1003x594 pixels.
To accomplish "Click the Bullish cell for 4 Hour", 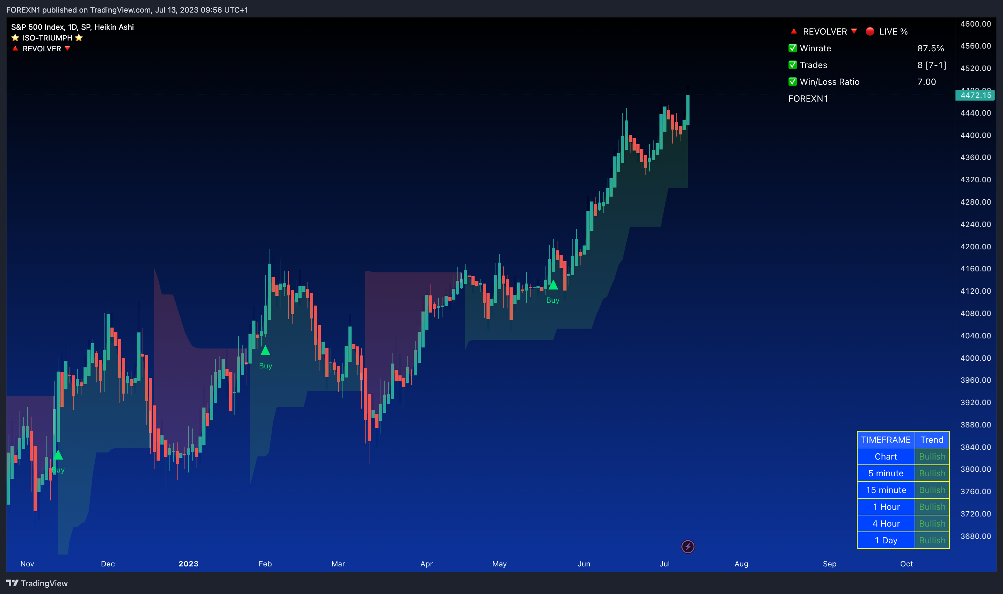I will (x=932, y=523).
